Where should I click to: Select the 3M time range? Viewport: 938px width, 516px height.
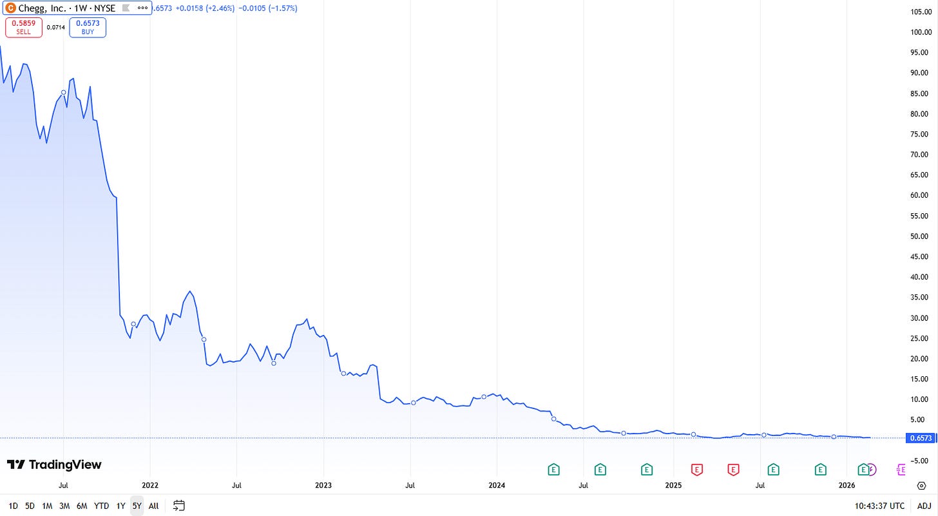pyautogui.click(x=64, y=506)
